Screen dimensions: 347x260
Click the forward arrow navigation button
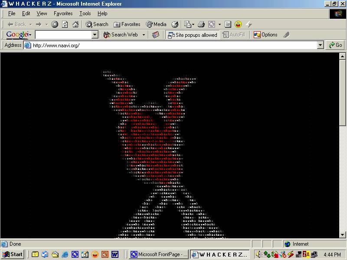pyautogui.click(x=39, y=24)
